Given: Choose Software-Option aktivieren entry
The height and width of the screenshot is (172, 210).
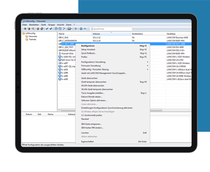Looking at the screenshot, I should (113, 100).
